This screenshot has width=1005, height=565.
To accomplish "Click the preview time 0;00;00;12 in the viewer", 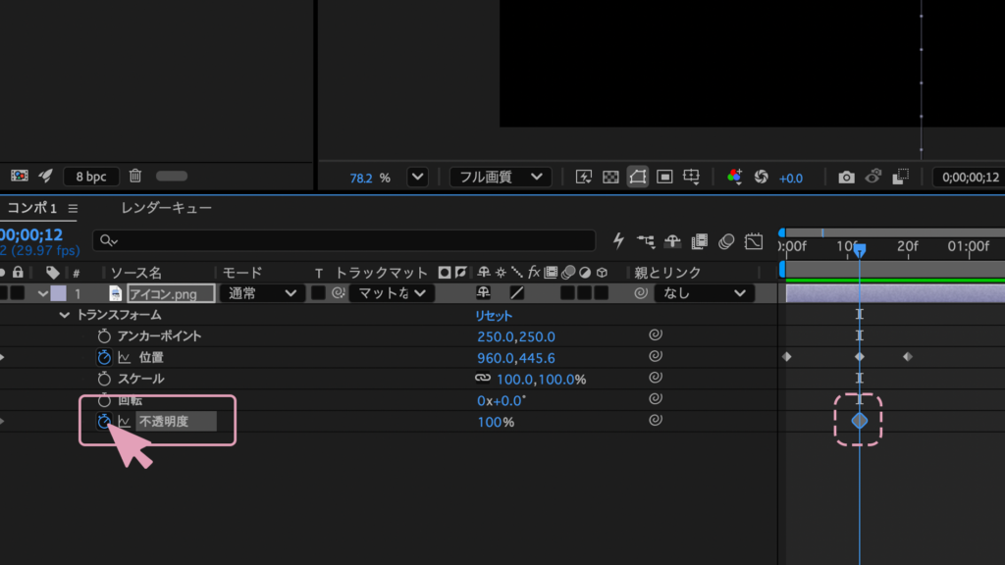I will (970, 178).
